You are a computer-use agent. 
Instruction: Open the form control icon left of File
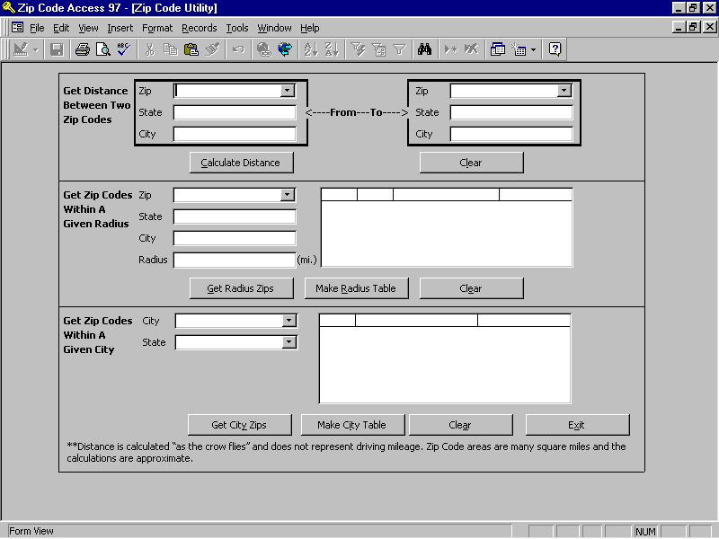[x=17, y=28]
